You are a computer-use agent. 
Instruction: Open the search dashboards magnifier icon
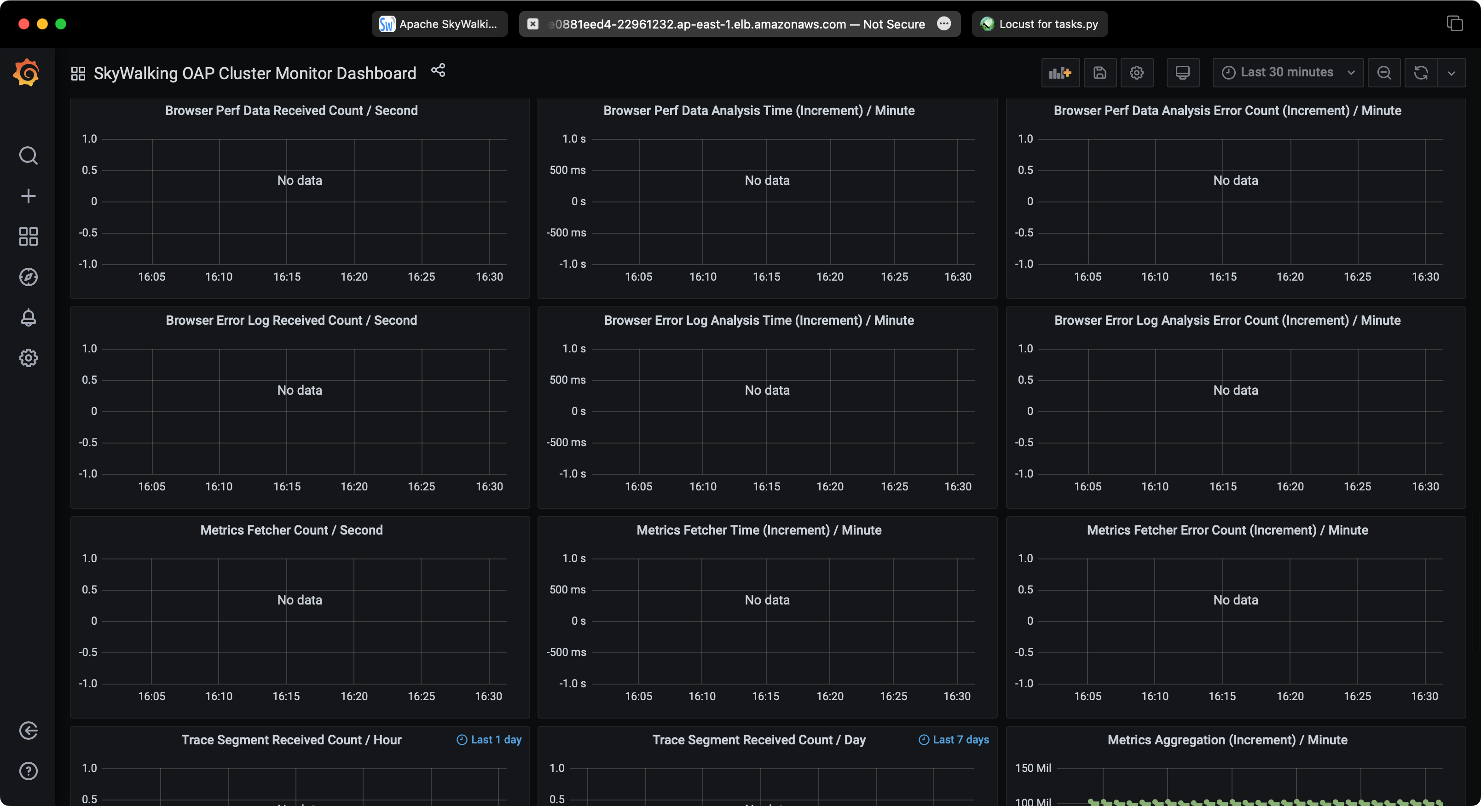coord(28,155)
